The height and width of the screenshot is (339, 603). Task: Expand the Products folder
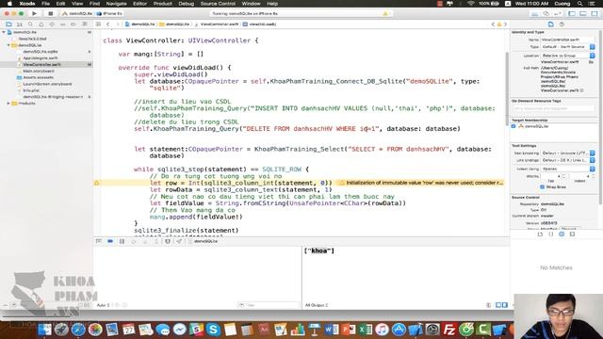point(8,104)
